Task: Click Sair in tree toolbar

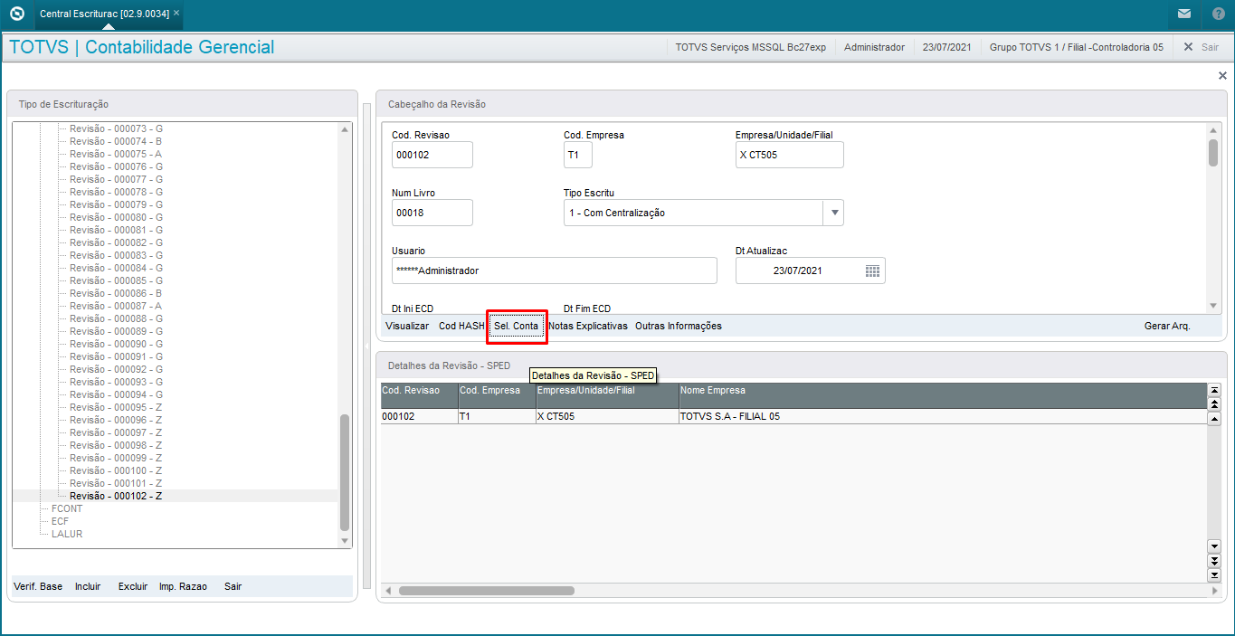Action: [233, 586]
